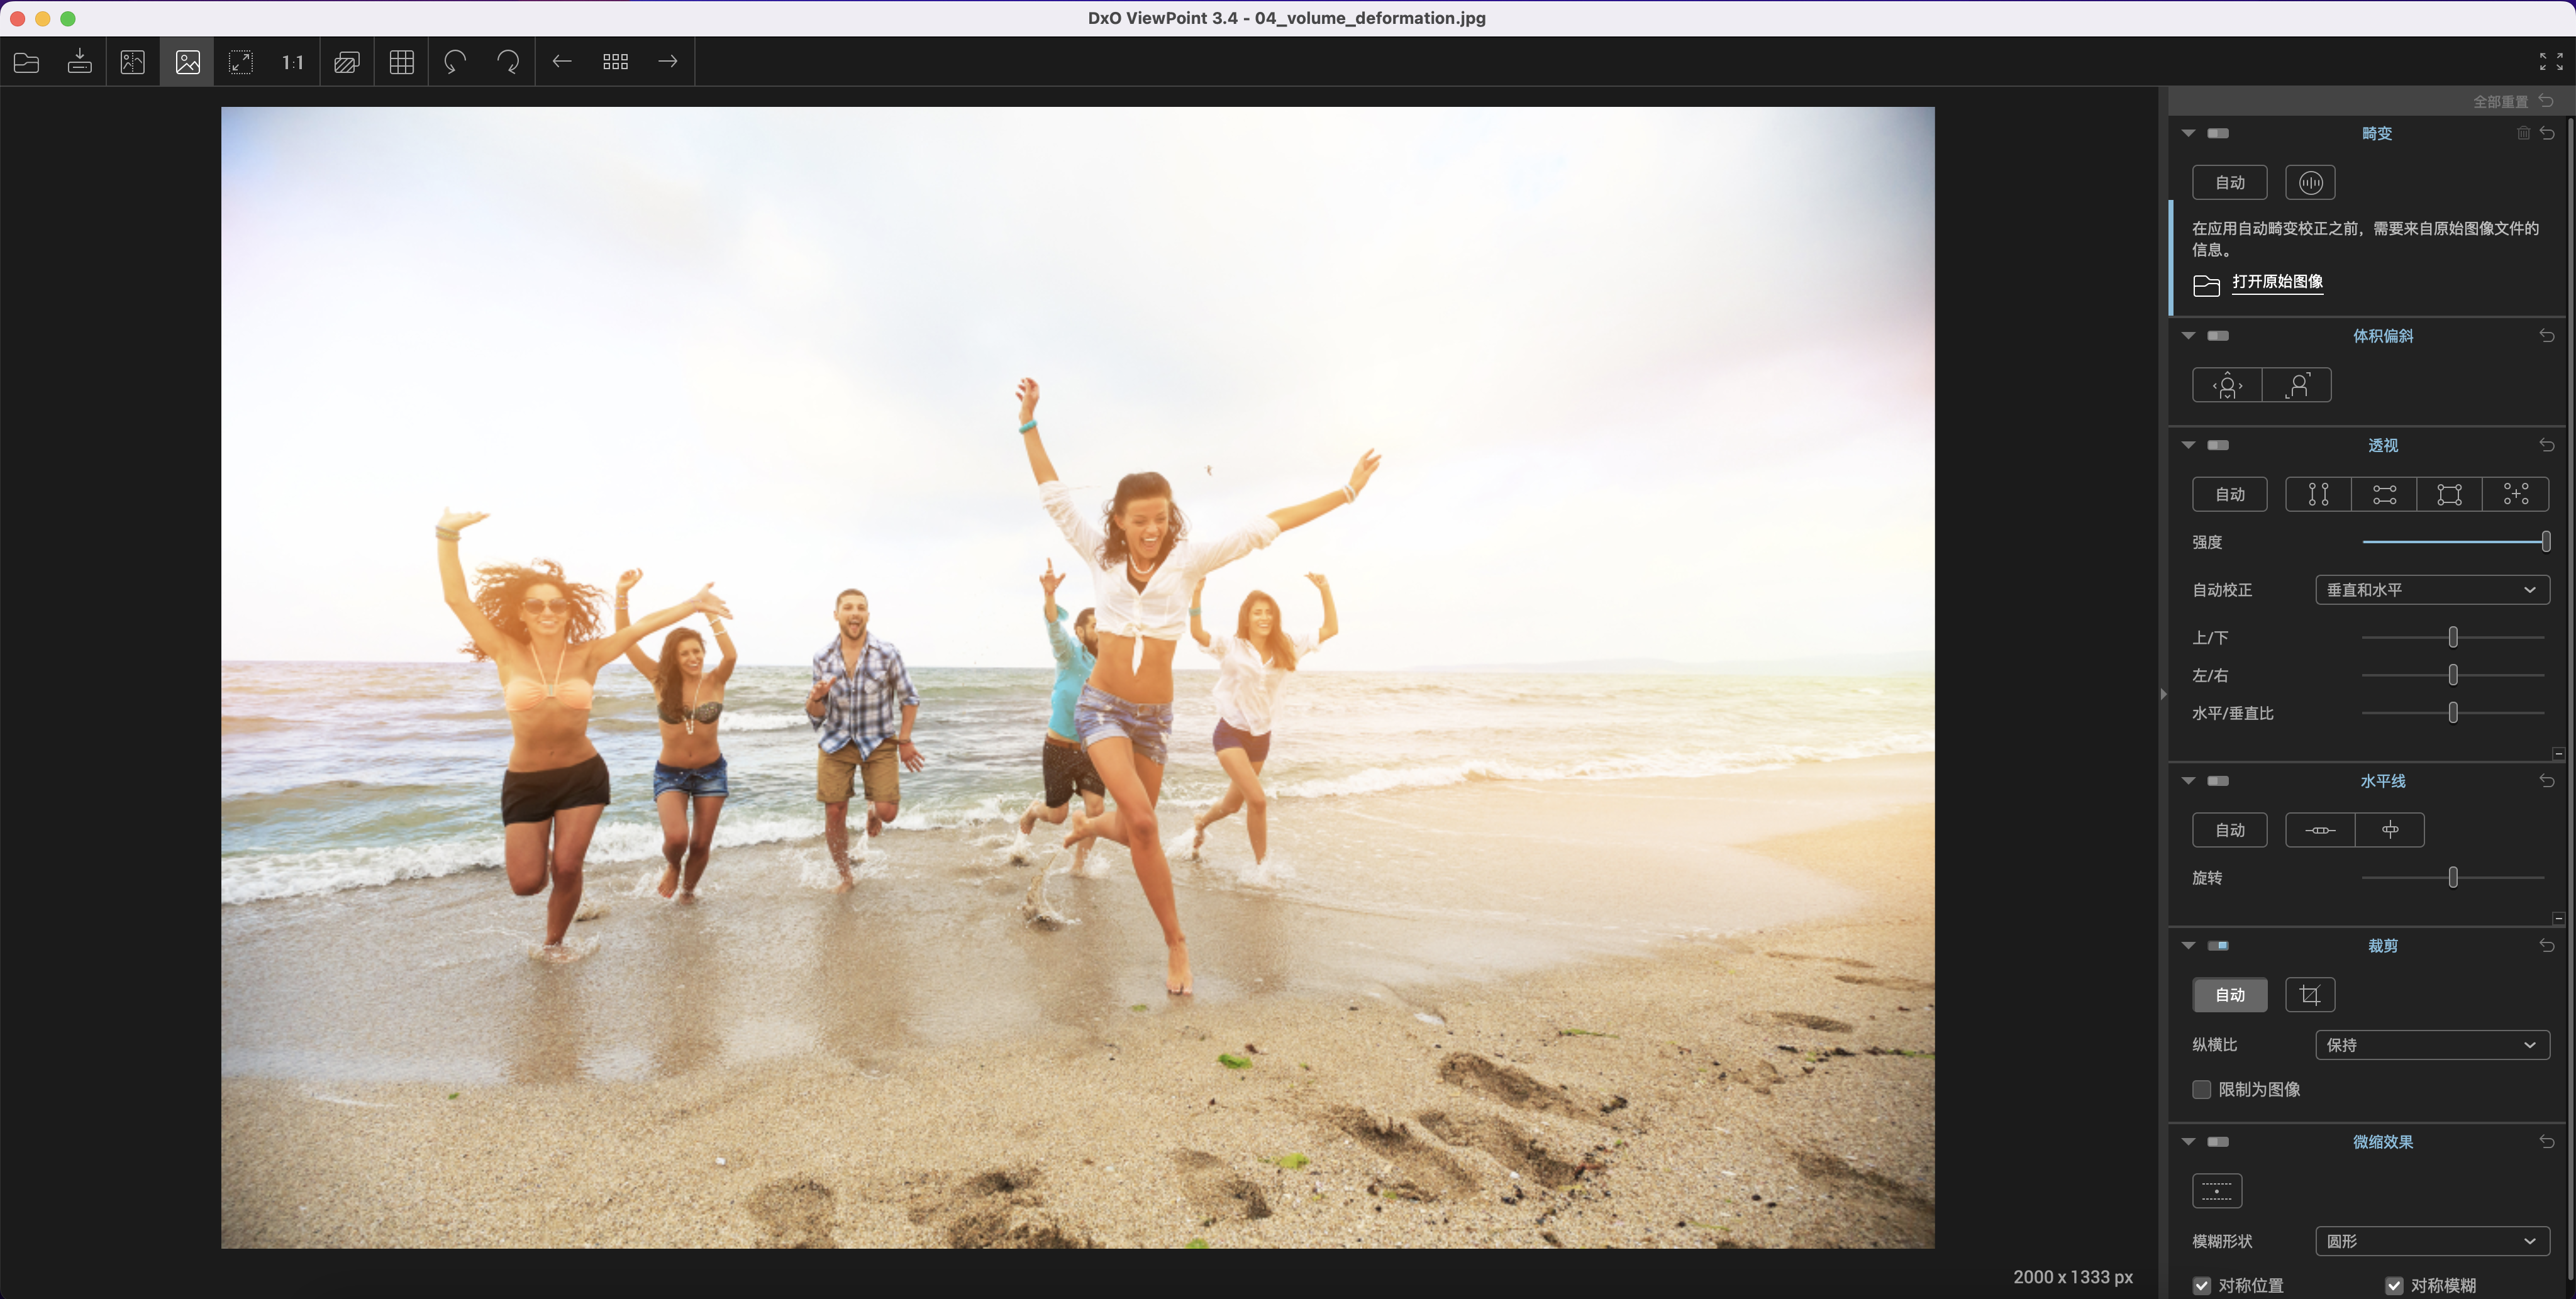Rotate image left with toolbar icon
The image size is (2576, 1299).
pos(455,62)
